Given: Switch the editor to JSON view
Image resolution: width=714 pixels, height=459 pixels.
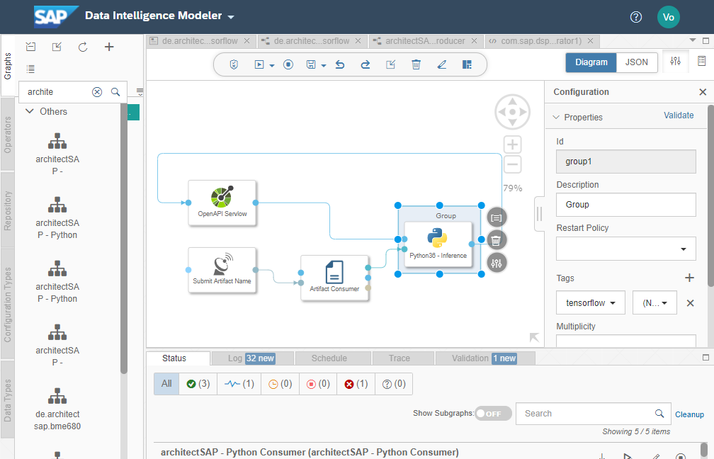Looking at the screenshot, I should coord(636,62).
